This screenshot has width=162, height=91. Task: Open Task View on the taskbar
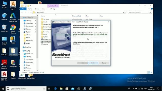point(49,89)
